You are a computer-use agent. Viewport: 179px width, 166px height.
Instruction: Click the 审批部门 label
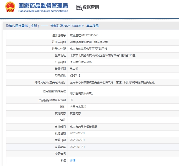pos(60,127)
